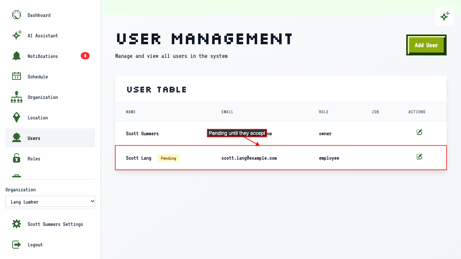Click the Add User button
The width and height of the screenshot is (461, 259).
pos(426,45)
